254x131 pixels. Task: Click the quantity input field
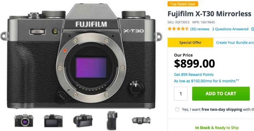[181, 94]
